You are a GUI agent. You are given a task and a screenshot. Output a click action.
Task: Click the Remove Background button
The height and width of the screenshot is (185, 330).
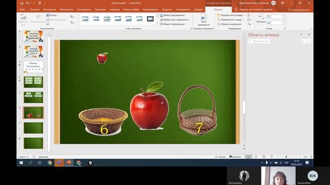coord(23,20)
